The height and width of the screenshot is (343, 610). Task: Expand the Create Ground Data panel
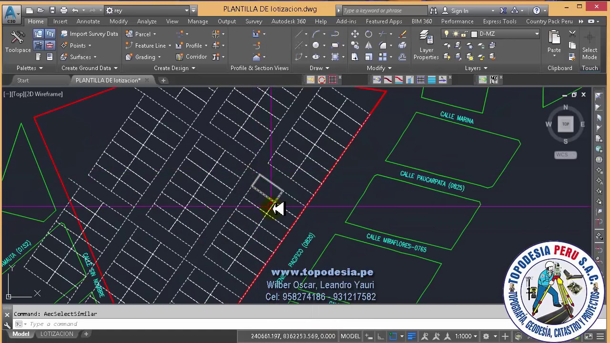point(89,68)
